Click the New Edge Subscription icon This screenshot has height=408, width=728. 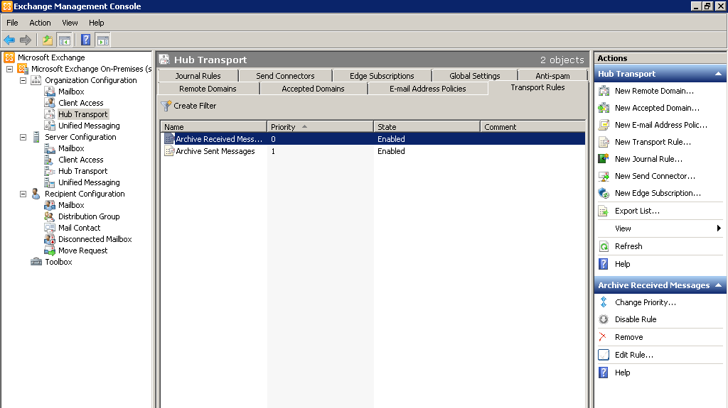pyautogui.click(x=604, y=193)
